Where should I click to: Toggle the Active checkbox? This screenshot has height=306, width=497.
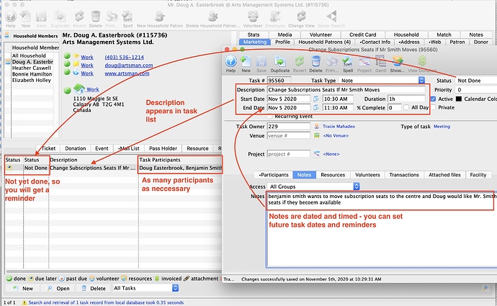434,99
